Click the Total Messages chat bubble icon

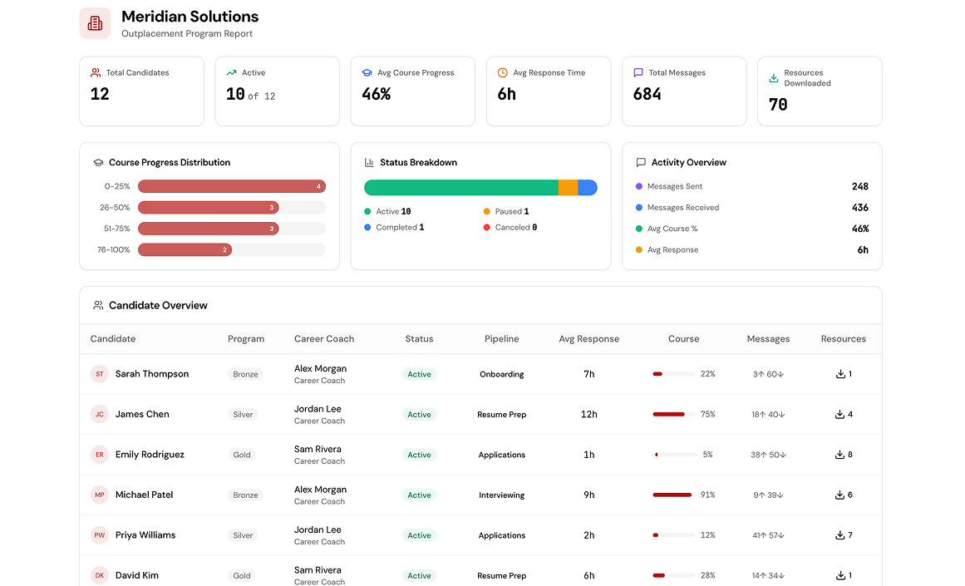pos(638,72)
